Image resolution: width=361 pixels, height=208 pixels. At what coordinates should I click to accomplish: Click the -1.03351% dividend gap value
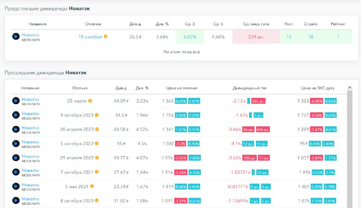click(240, 172)
